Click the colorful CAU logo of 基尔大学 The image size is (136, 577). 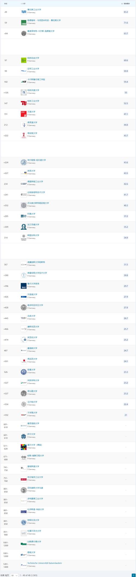(x=24, y=447)
